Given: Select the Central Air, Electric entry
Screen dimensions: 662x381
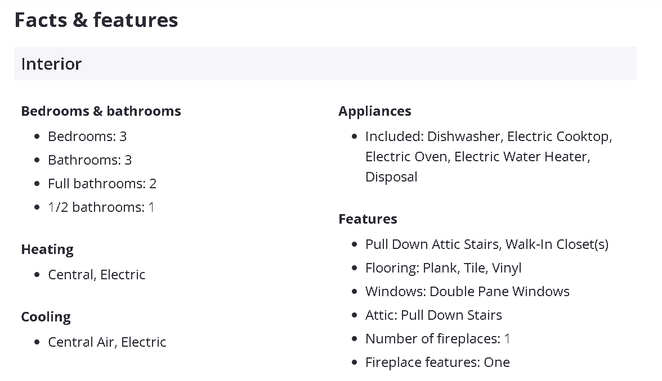Looking at the screenshot, I should [x=107, y=342].
